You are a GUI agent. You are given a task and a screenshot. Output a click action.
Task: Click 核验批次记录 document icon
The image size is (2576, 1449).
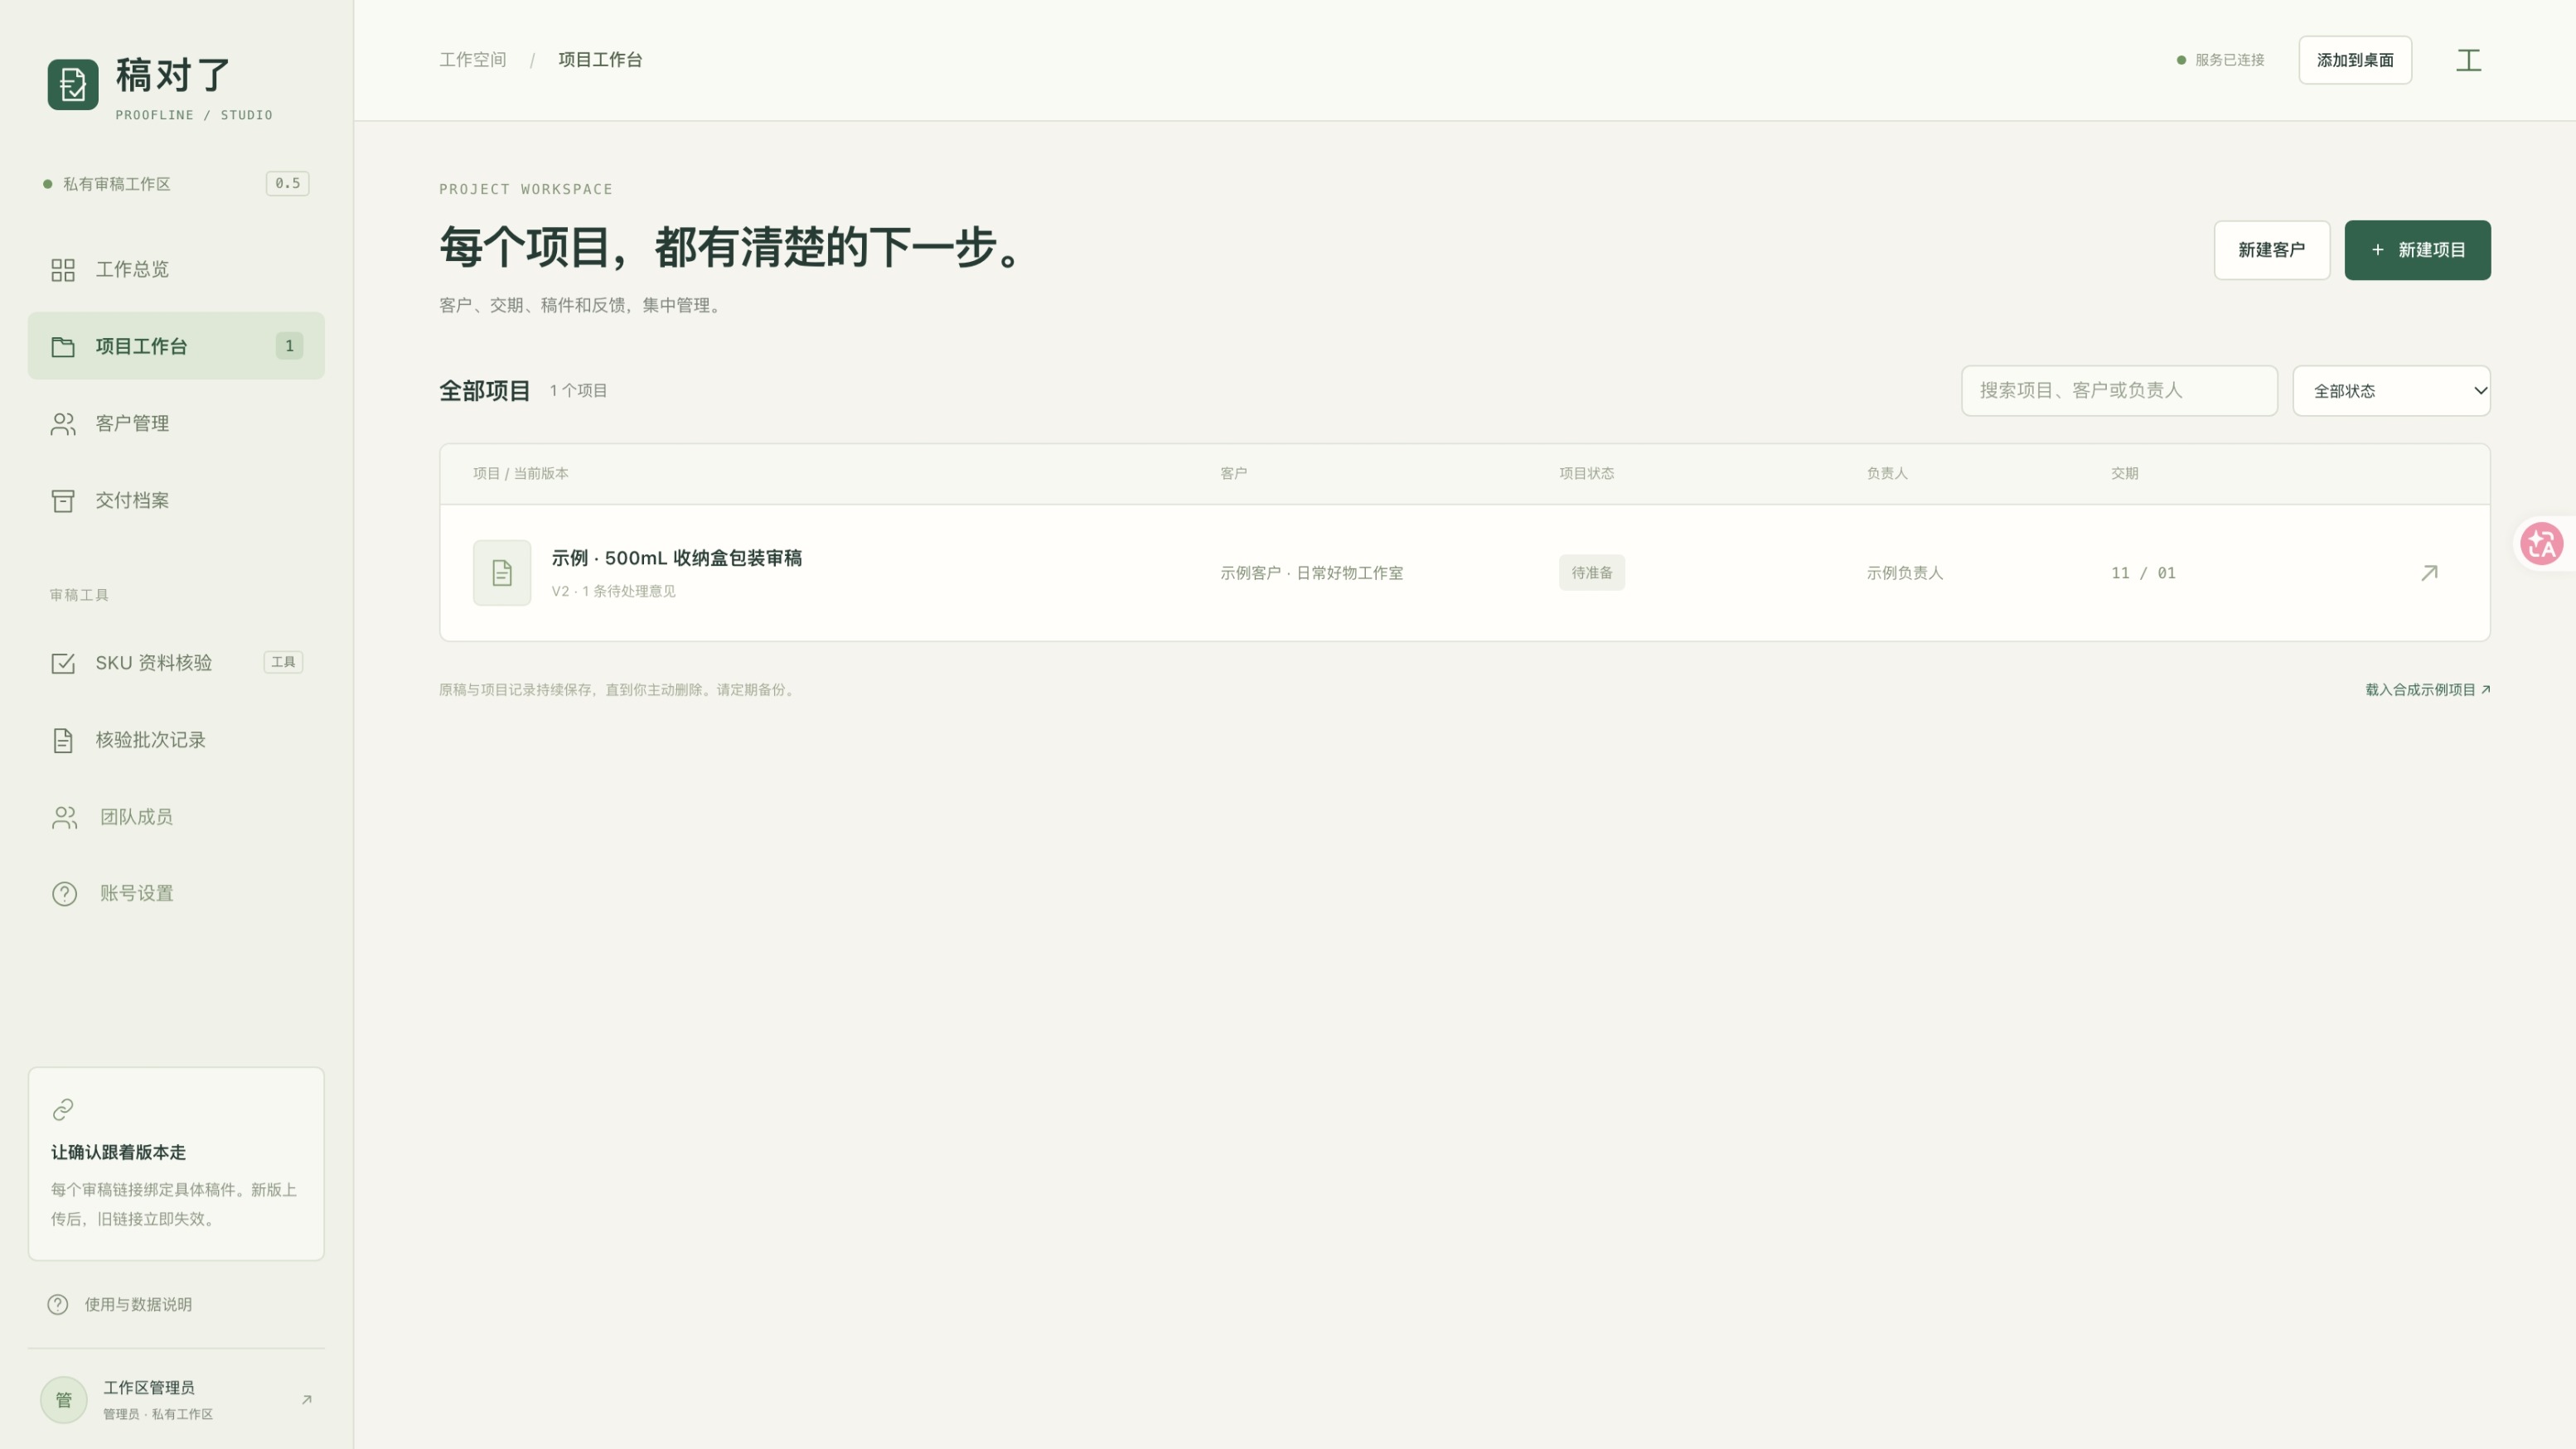pyautogui.click(x=63, y=741)
